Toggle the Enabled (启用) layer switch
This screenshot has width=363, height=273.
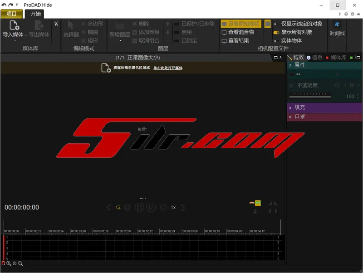click(x=177, y=32)
